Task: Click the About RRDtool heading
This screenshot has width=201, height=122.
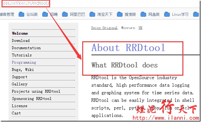Action: coord(128,48)
